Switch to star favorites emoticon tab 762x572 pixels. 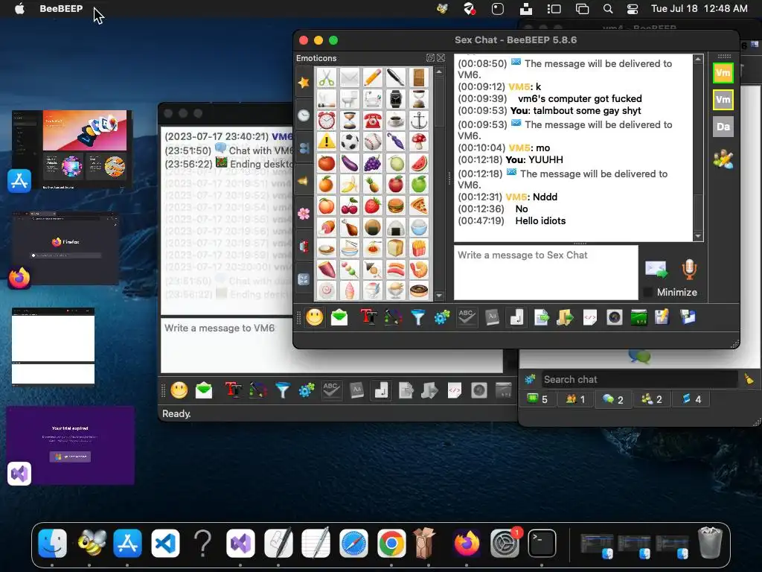point(304,82)
